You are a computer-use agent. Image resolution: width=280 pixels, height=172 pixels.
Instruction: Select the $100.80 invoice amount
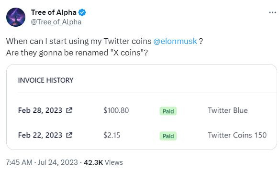116,110
